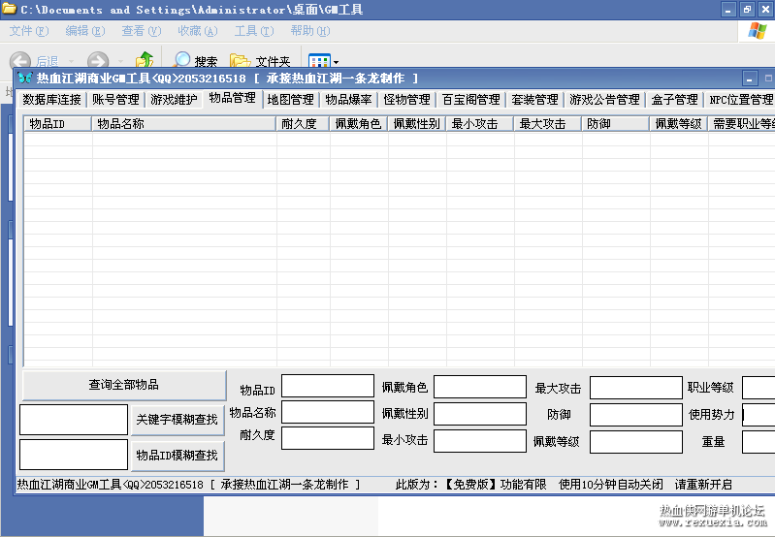The width and height of the screenshot is (775, 537).
Task: Click the 关键字模糊查找 button
Action: click(x=177, y=420)
